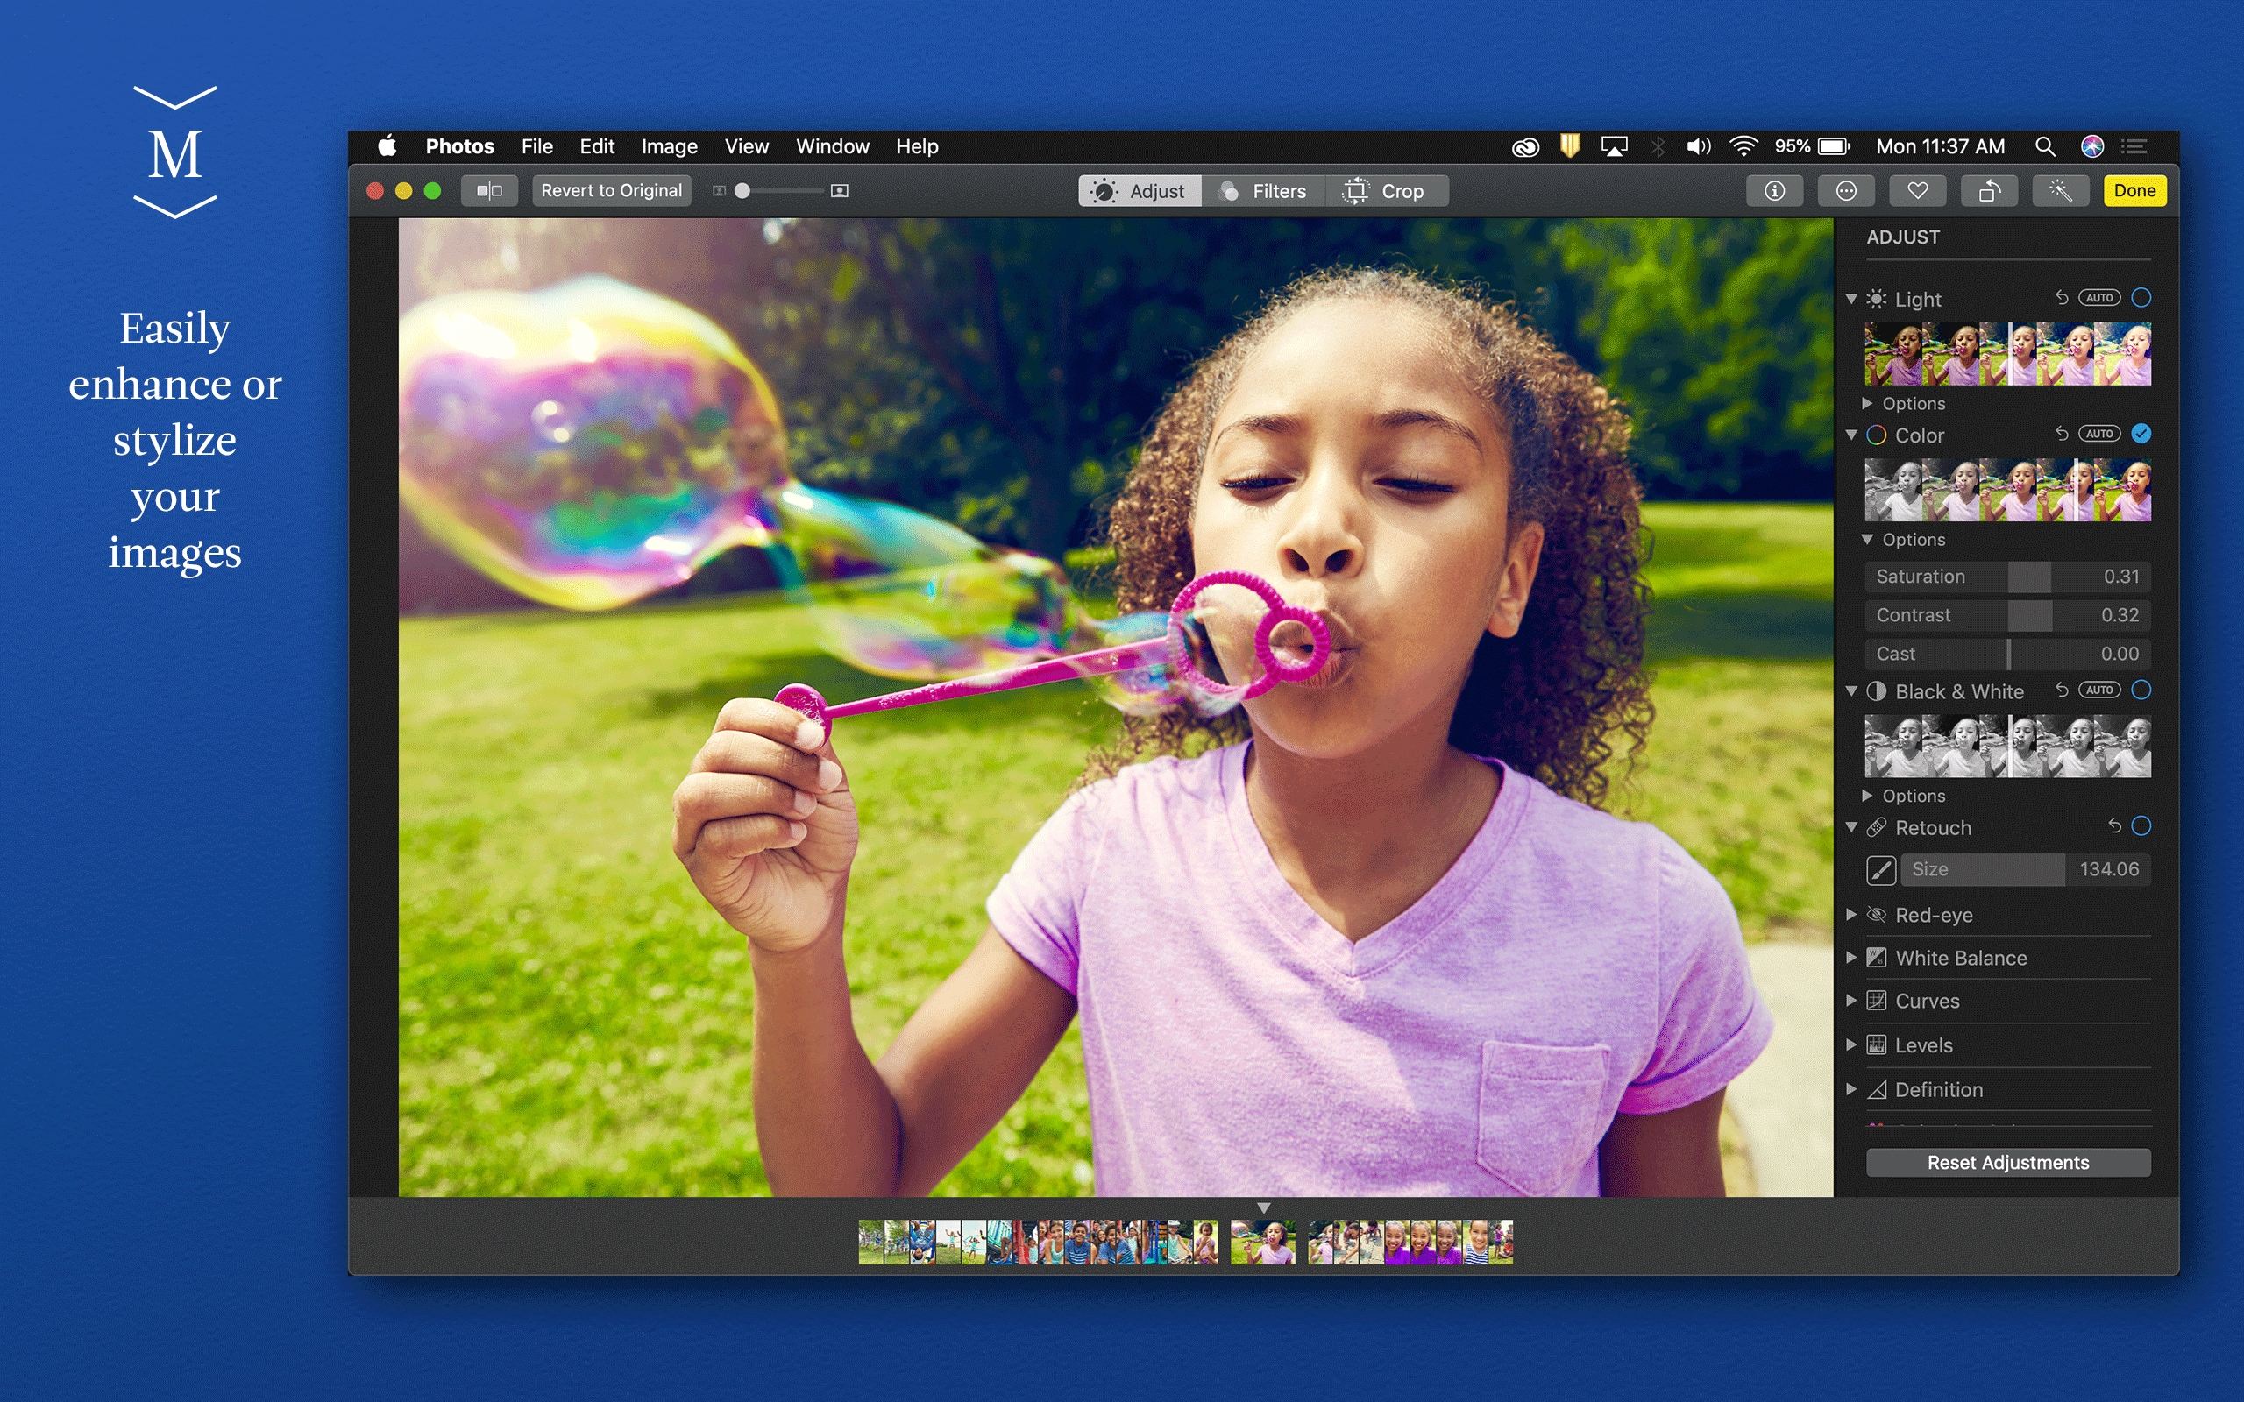2244x1402 pixels.
Task: Open Spotlight search in menu bar
Action: click(x=2045, y=146)
